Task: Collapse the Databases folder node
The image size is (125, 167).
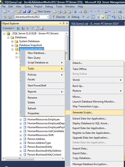Action: pyautogui.click(x=8, y=38)
